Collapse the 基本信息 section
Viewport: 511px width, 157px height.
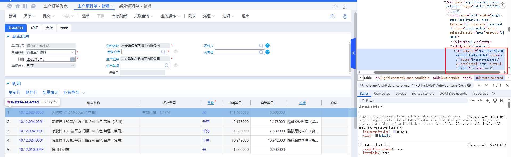(8, 36)
